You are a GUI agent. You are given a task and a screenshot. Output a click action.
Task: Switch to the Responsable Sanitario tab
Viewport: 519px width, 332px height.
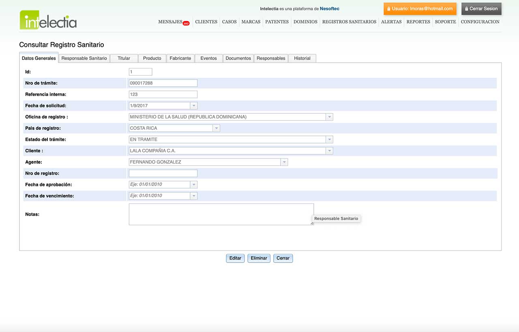pos(84,58)
